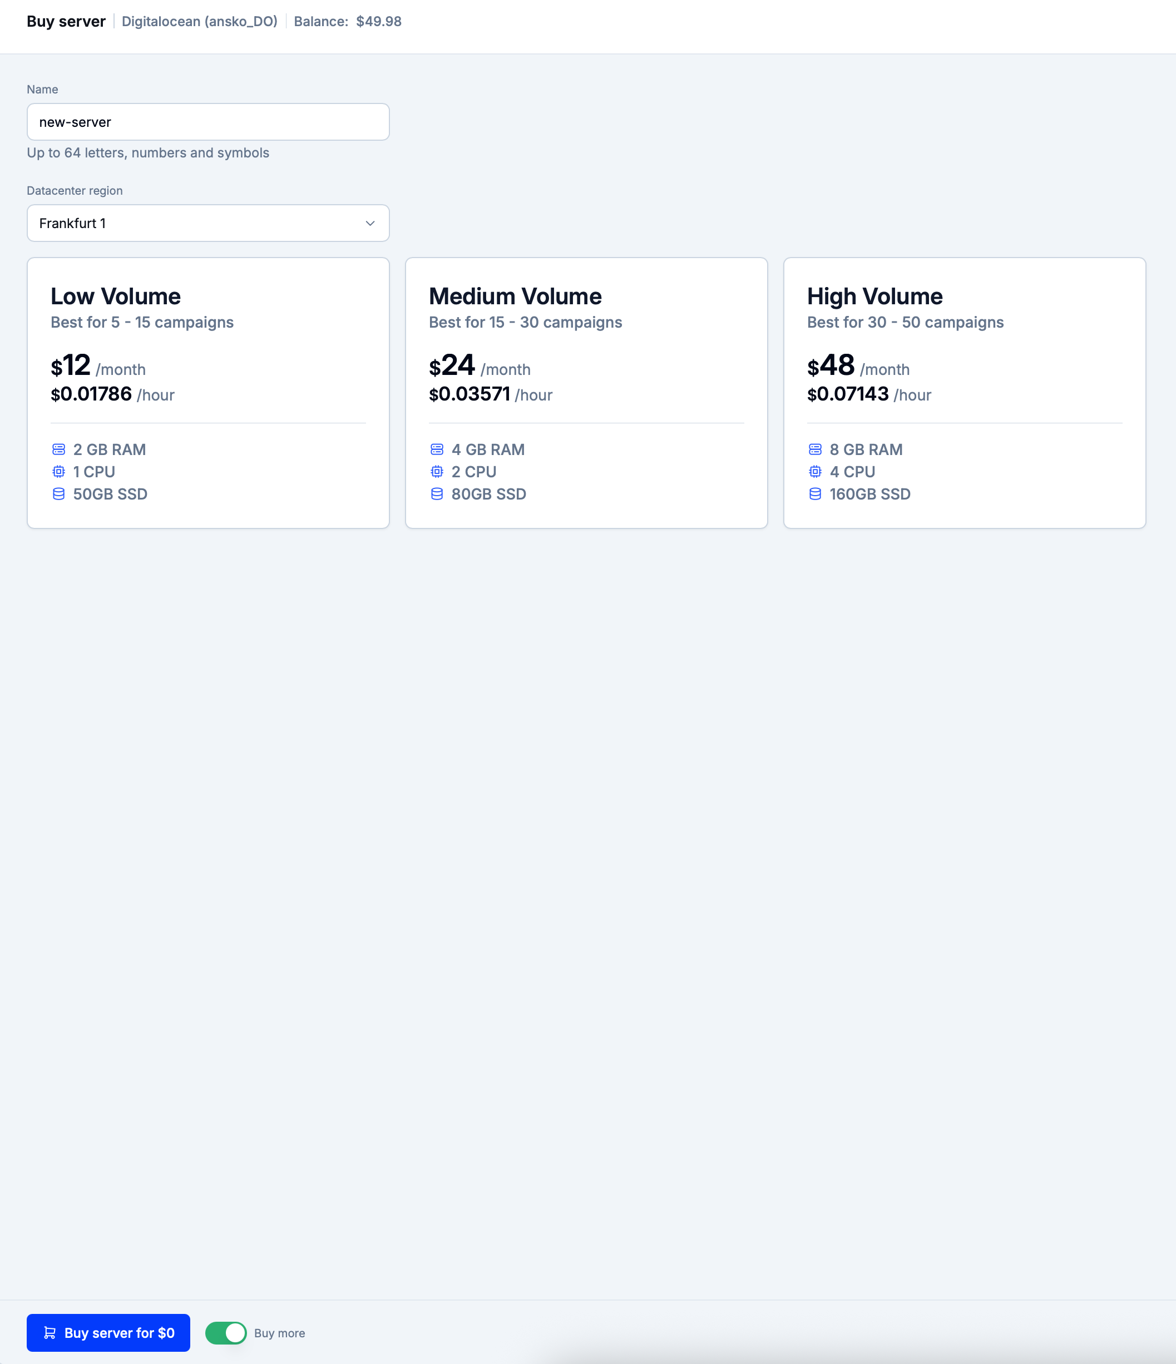This screenshot has height=1364, width=1176.
Task: Click the 160GB SSD spec text
Action: tap(870, 494)
